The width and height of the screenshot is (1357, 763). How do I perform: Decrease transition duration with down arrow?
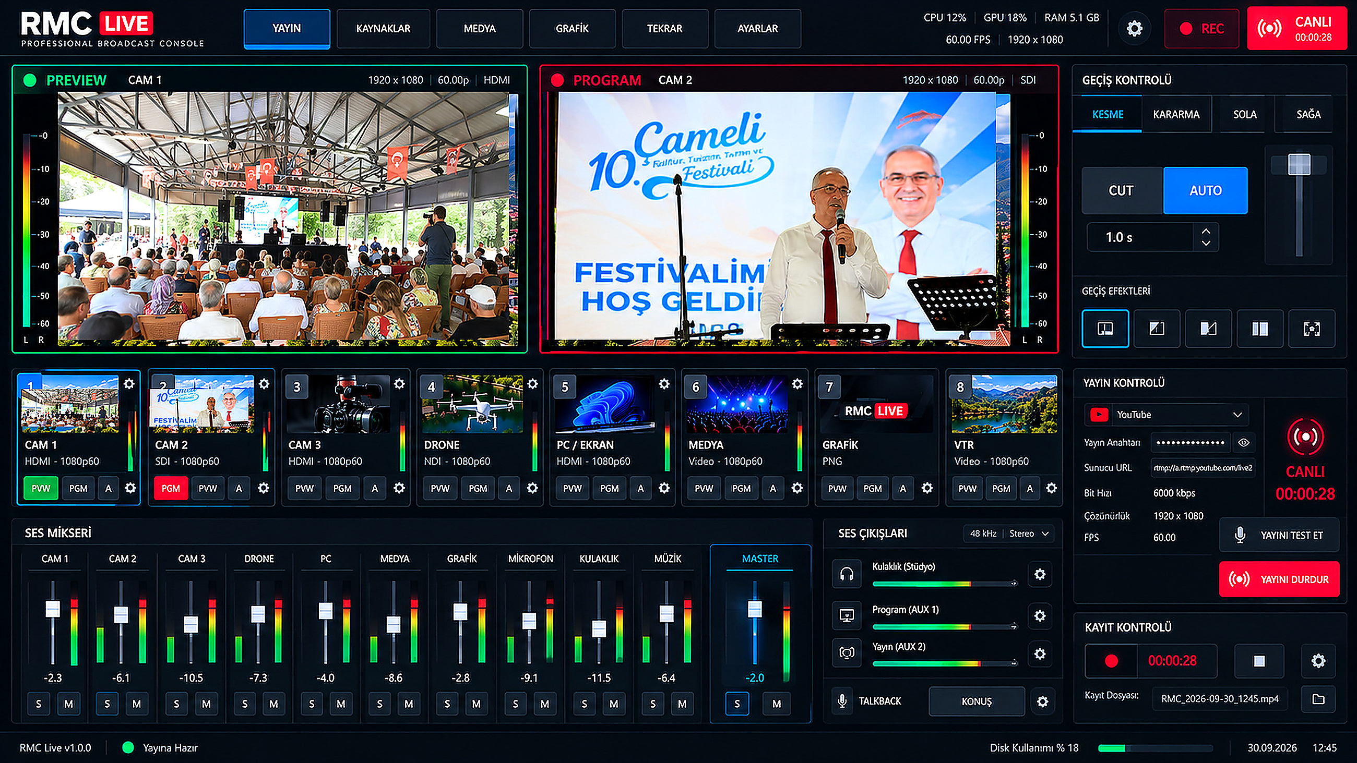point(1206,243)
